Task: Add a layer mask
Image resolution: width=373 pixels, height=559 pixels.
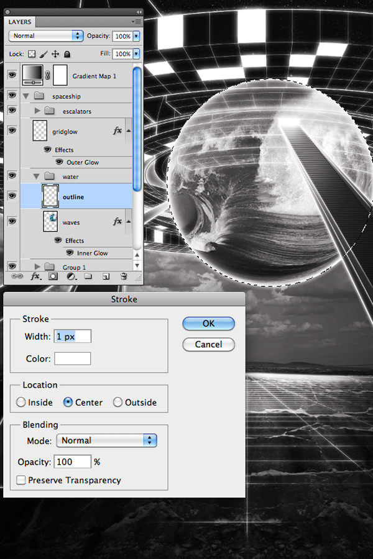Action: 53,276
